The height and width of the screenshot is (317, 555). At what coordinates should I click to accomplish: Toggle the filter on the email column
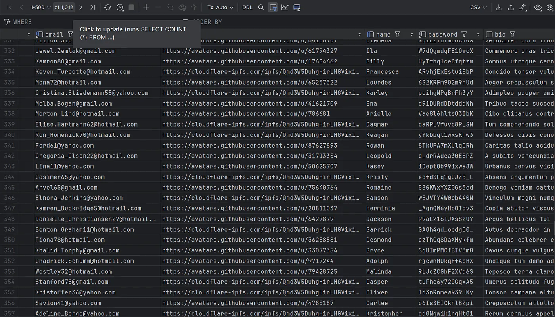click(x=70, y=35)
